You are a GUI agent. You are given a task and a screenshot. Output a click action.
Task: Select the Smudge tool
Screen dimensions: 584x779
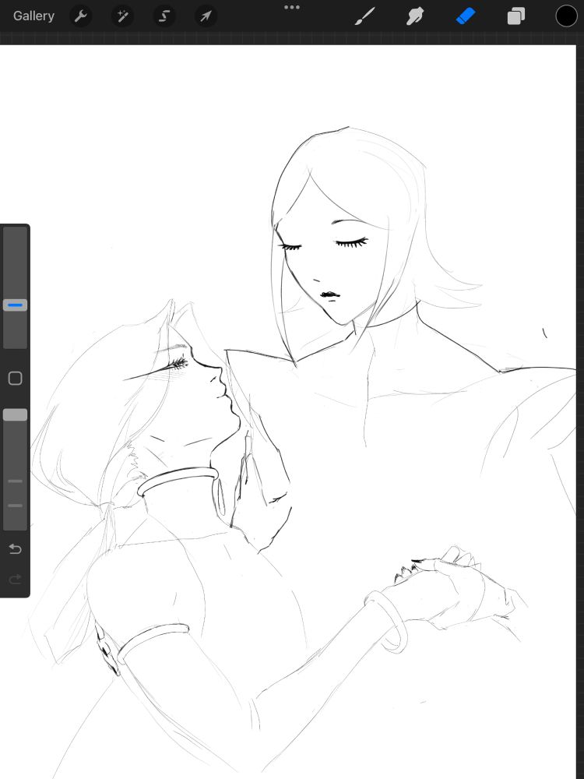tap(415, 16)
